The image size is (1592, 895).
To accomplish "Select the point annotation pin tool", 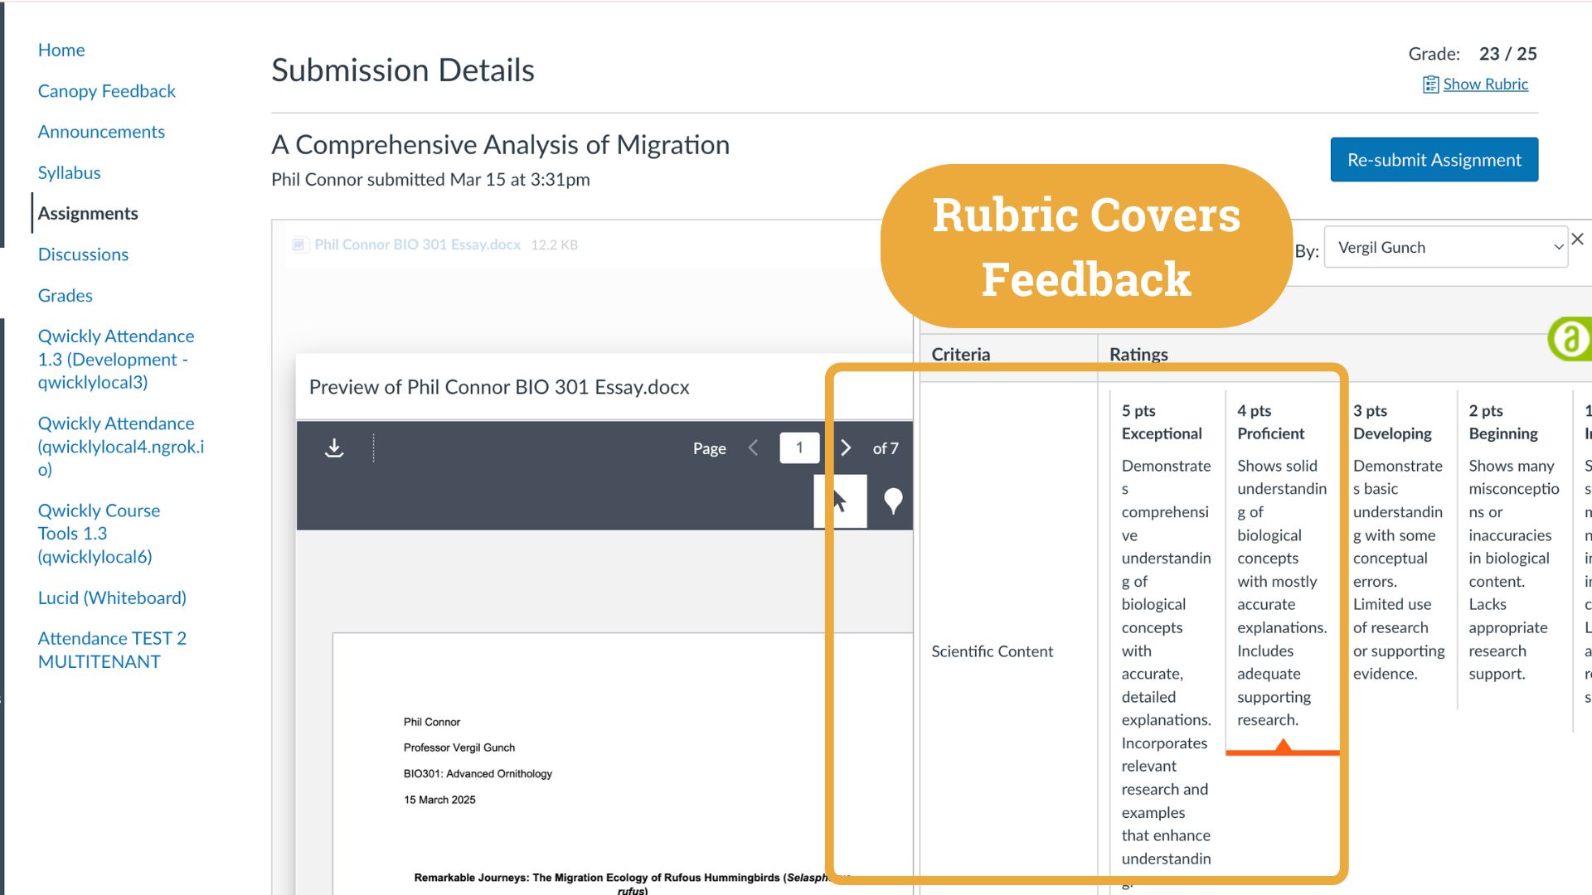I will click(x=893, y=501).
